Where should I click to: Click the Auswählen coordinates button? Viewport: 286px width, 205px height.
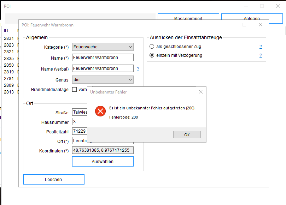click(103, 161)
